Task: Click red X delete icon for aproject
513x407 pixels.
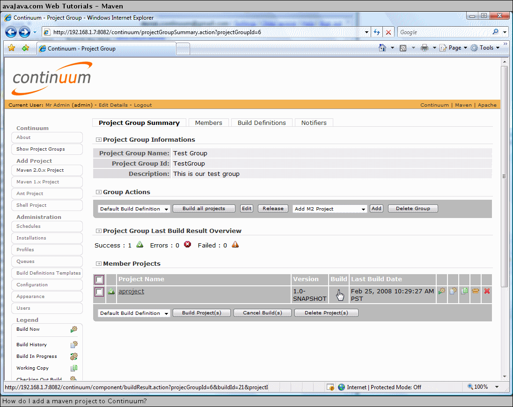Action: [487, 291]
